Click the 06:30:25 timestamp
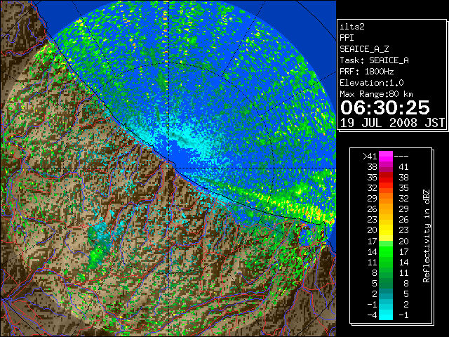The height and width of the screenshot is (337, 449). [x=385, y=107]
